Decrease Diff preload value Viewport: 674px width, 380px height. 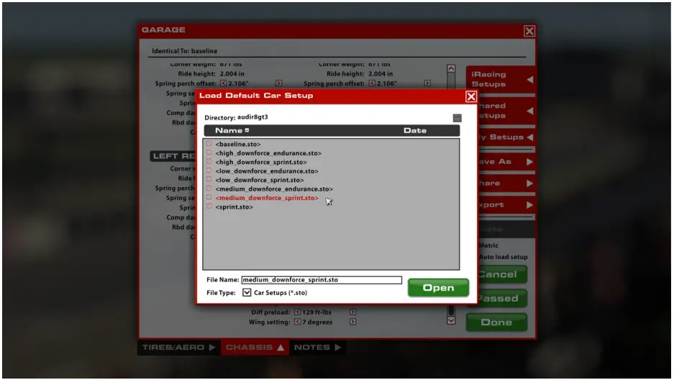tap(298, 312)
